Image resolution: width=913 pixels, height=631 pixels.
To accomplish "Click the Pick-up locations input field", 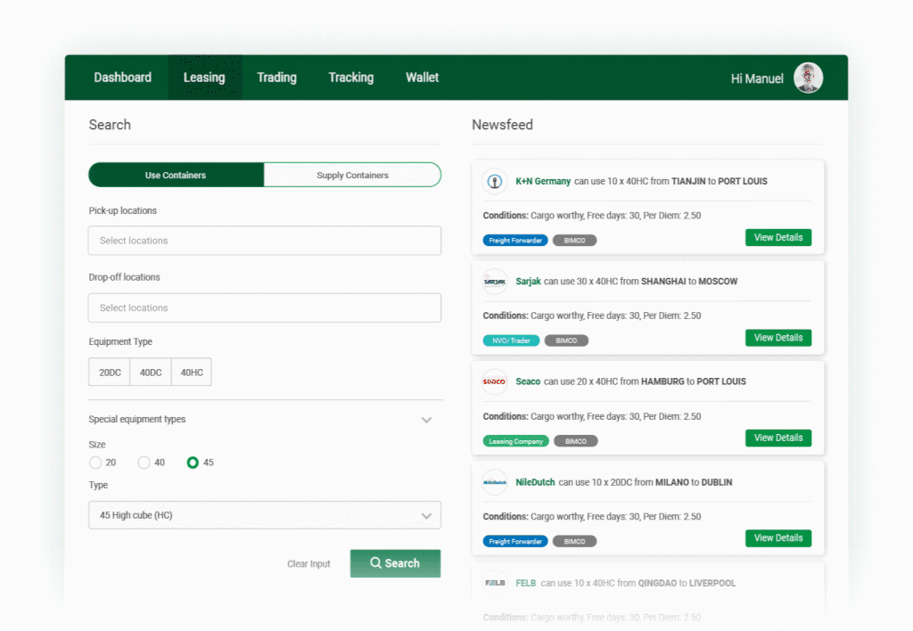I will point(264,241).
